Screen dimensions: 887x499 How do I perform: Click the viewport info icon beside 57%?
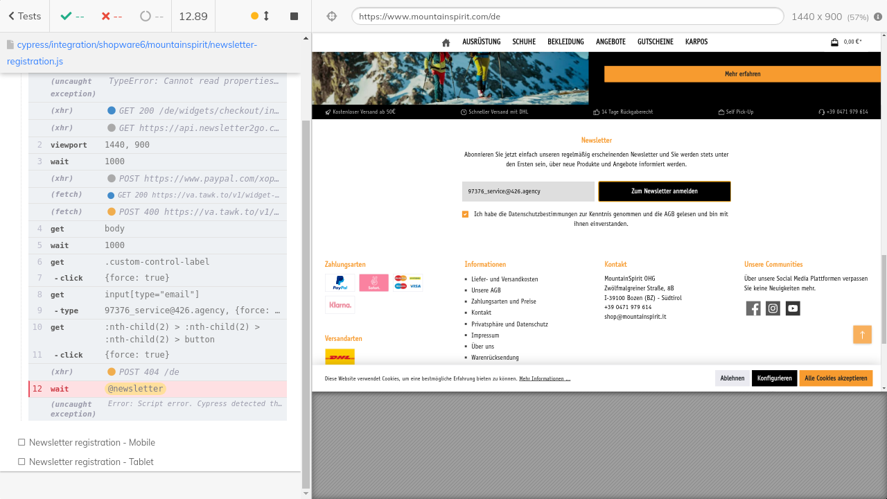pos(878,17)
